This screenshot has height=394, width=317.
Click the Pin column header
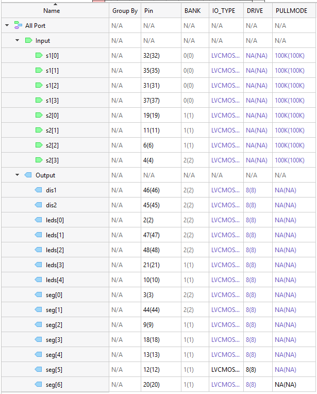click(148, 11)
